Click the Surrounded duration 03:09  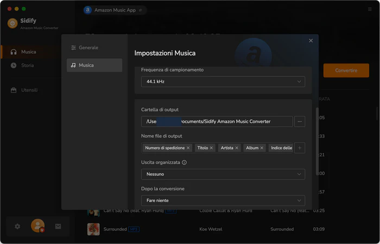pyautogui.click(x=319, y=229)
